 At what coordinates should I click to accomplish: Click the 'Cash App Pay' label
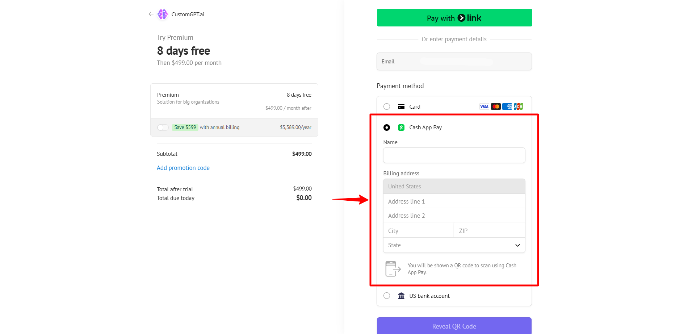click(x=425, y=128)
